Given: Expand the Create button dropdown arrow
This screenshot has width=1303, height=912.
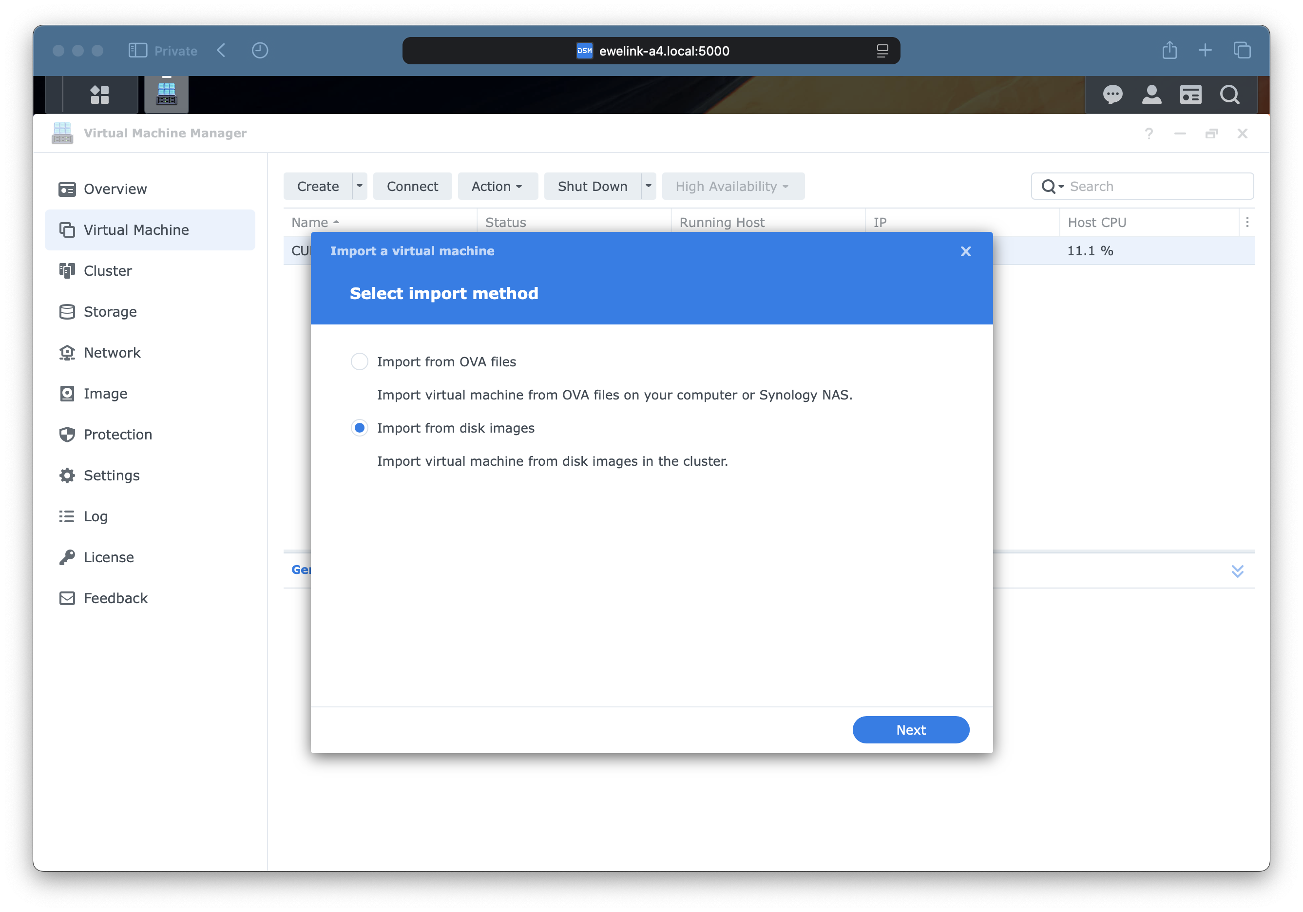Looking at the screenshot, I should click(x=359, y=186).
